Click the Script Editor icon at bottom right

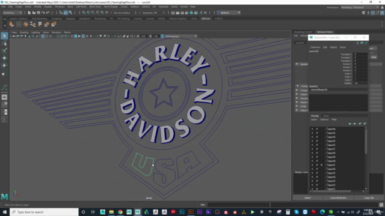381,205
